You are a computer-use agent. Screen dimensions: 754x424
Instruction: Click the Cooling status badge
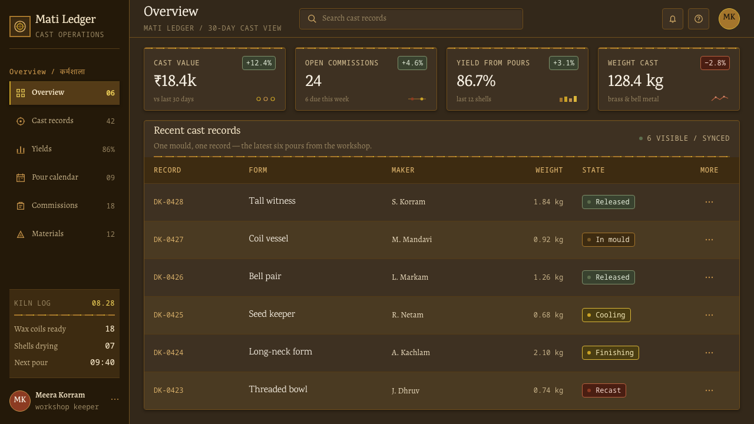[606, 315]
